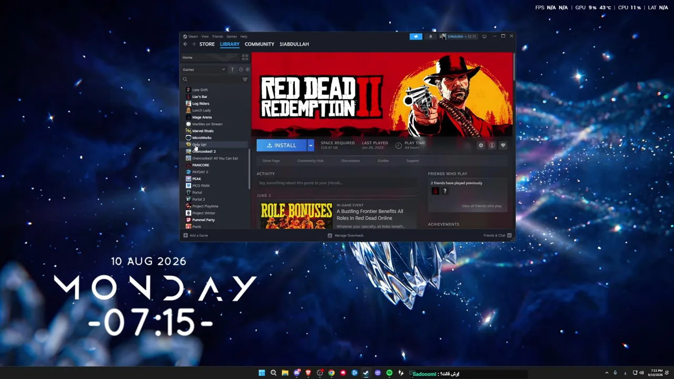Go forward with the forward arrow

[x=193, y=44]
